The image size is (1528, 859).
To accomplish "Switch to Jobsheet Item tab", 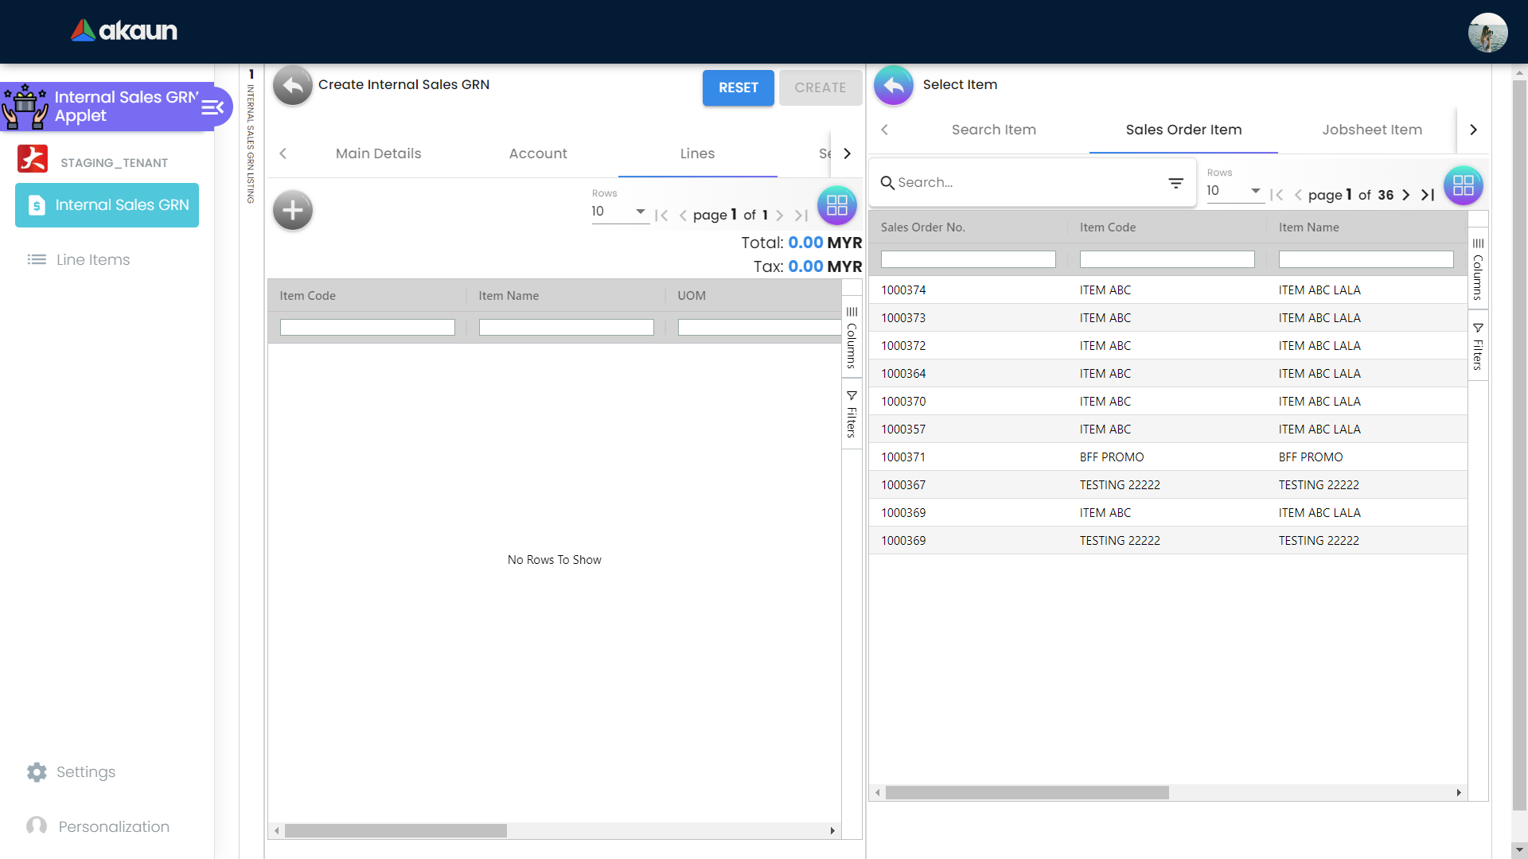I will 1371,130.
